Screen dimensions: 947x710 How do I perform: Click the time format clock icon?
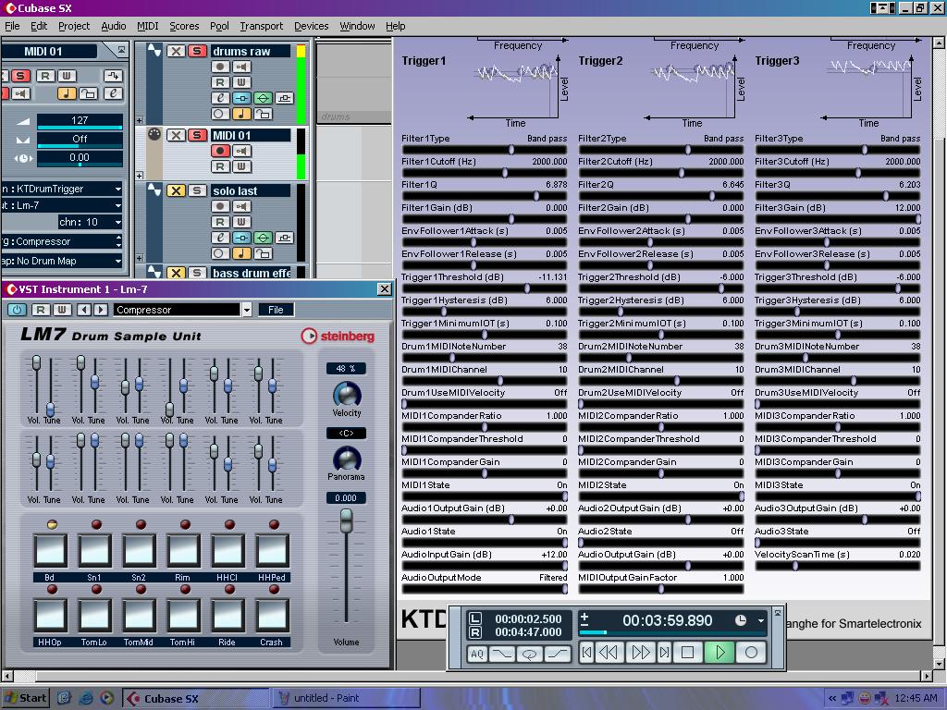click(741, 620)
